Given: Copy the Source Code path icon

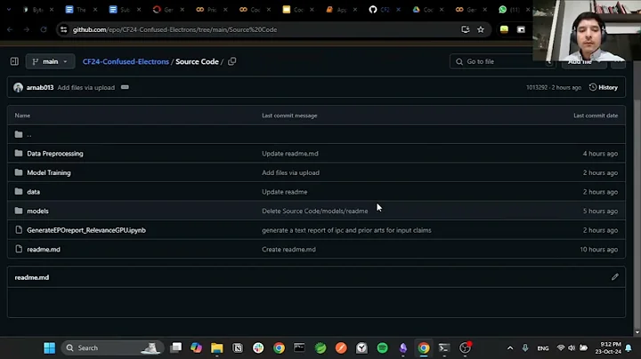Looking at the screenshot, I should 231,61.
